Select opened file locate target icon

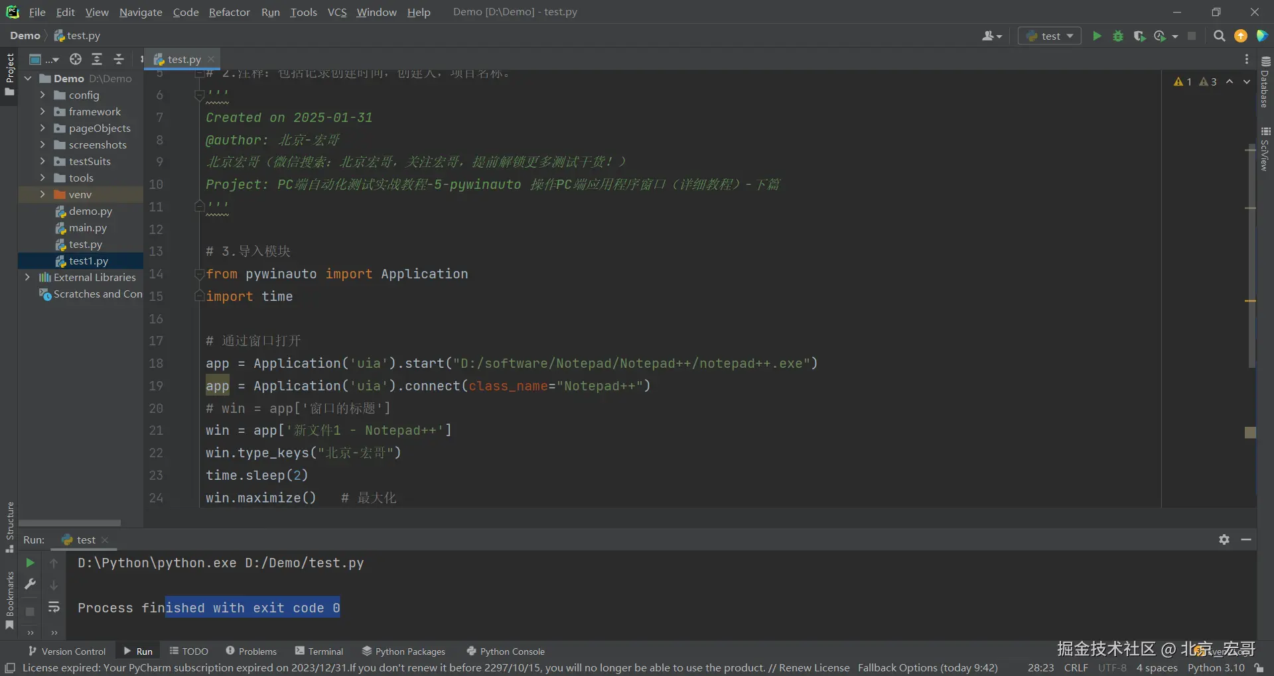point(76,59)
